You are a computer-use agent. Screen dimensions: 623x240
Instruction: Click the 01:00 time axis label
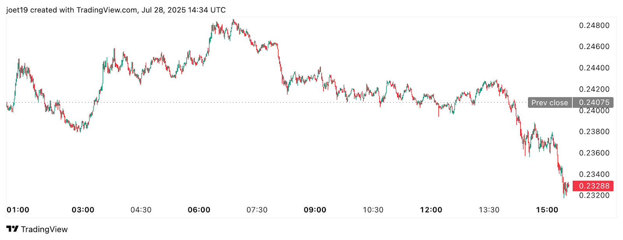pos(18,210)
